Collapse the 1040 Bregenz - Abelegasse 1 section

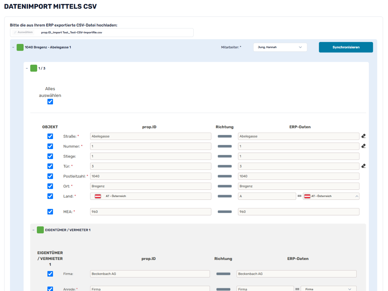(13, 47)
